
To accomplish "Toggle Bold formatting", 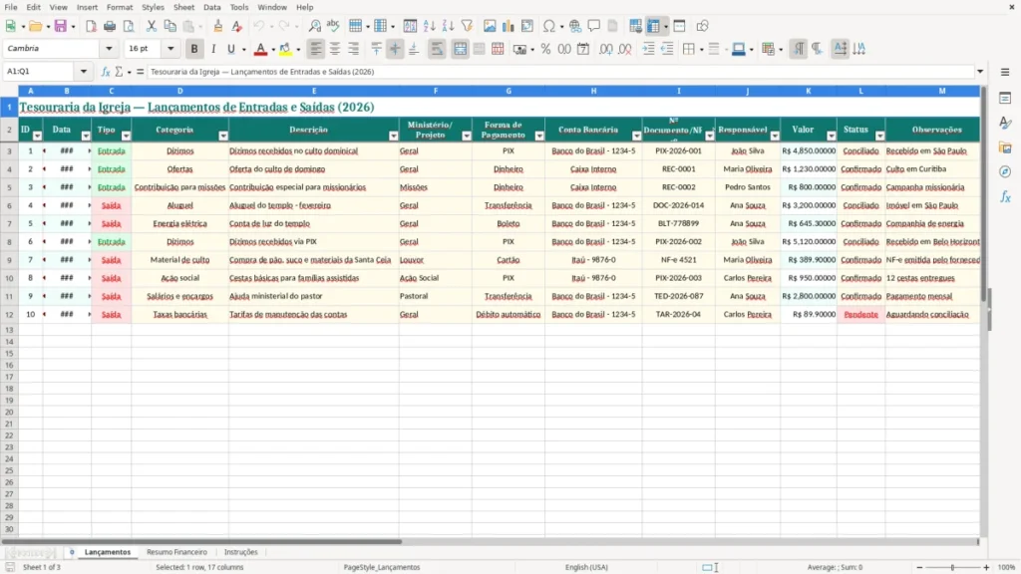I will [x=194, y=49].
